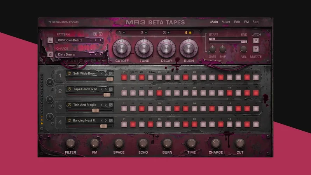Screen dimensions: 311x175
Task: Click the round A bank button
Action: [50, 117]
